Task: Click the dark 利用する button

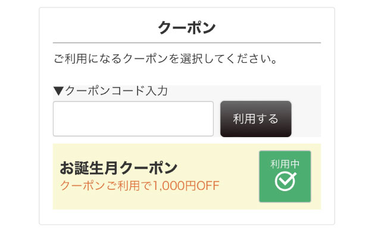Action: point(255,119)
